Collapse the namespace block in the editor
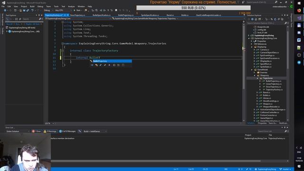This screenshot has width=304, height=171. click(62, 43)
